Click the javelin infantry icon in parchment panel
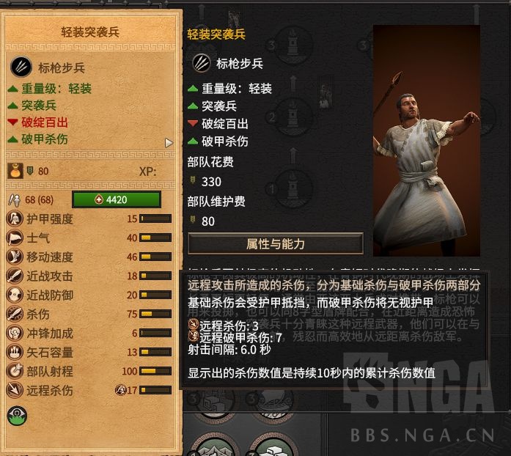This screenshot has width=511, height=456. coord(21,67)
